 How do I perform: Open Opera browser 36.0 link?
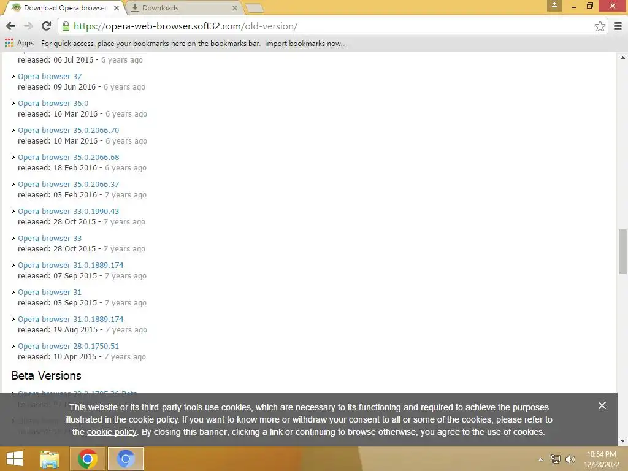53,103
